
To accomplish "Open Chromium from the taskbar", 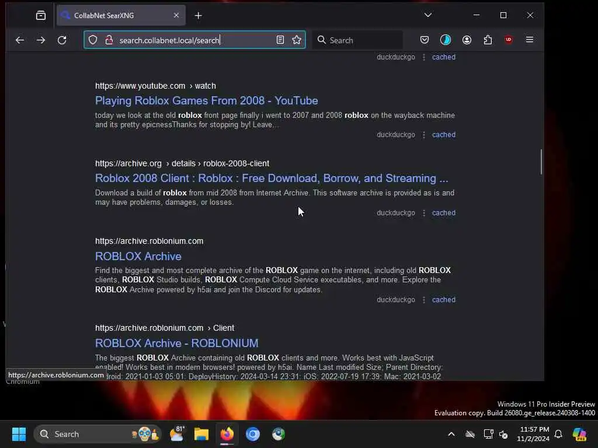I will click(252, 434).
